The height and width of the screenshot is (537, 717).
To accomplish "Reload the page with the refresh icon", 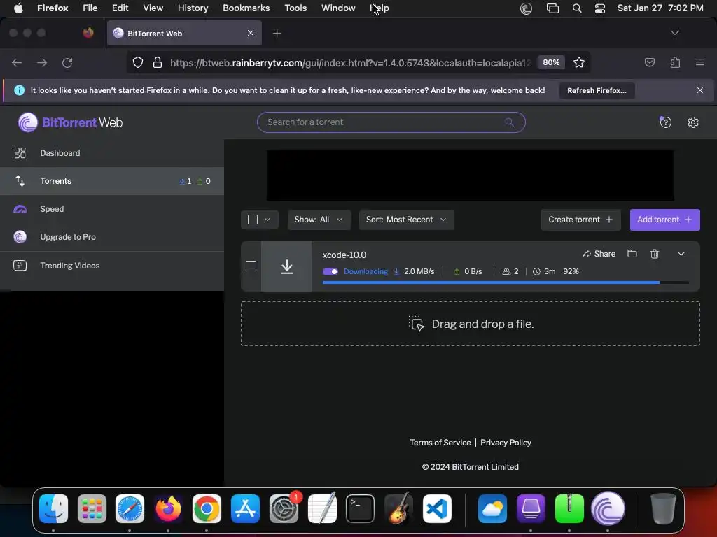I will click(67, 62).
